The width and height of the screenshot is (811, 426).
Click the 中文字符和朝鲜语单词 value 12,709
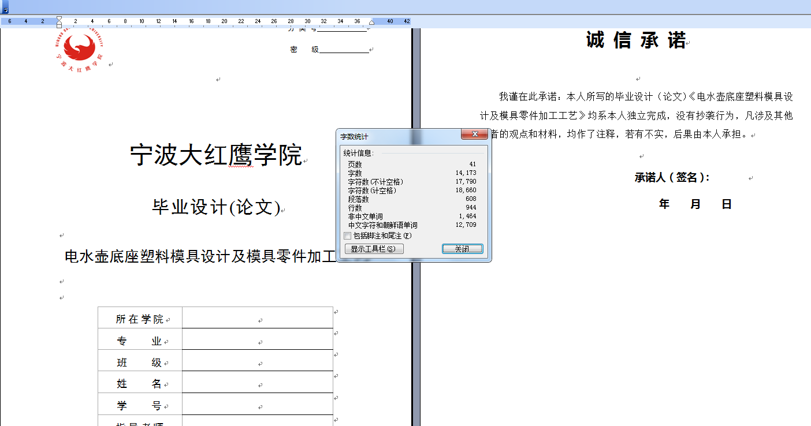pyautogui.click(x=466, y=225)
